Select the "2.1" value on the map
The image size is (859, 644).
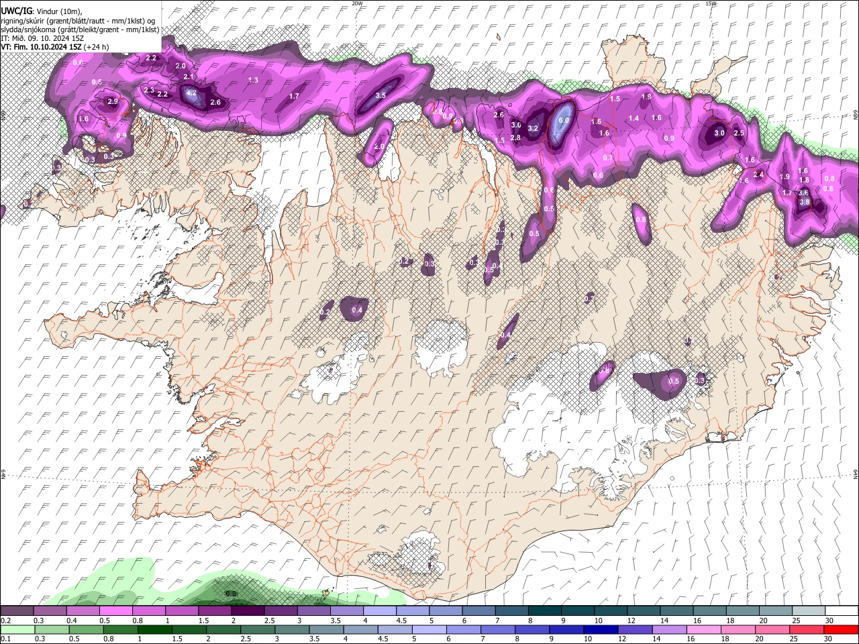coord(189,77)
